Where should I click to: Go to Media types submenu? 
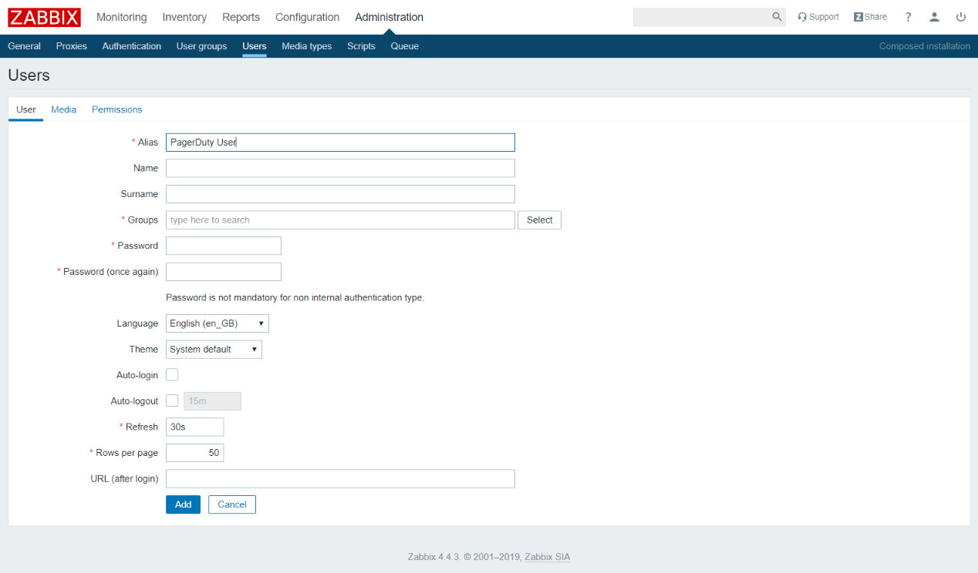(306, 46)
